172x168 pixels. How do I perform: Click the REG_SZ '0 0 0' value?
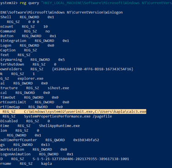point(33,22)
